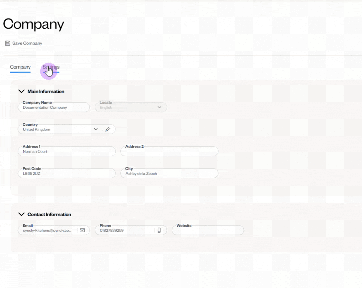362x288 pixels.
Task: Click the envelope icon in the Email field
Action: pyautogui.click(x=82, y=230)
